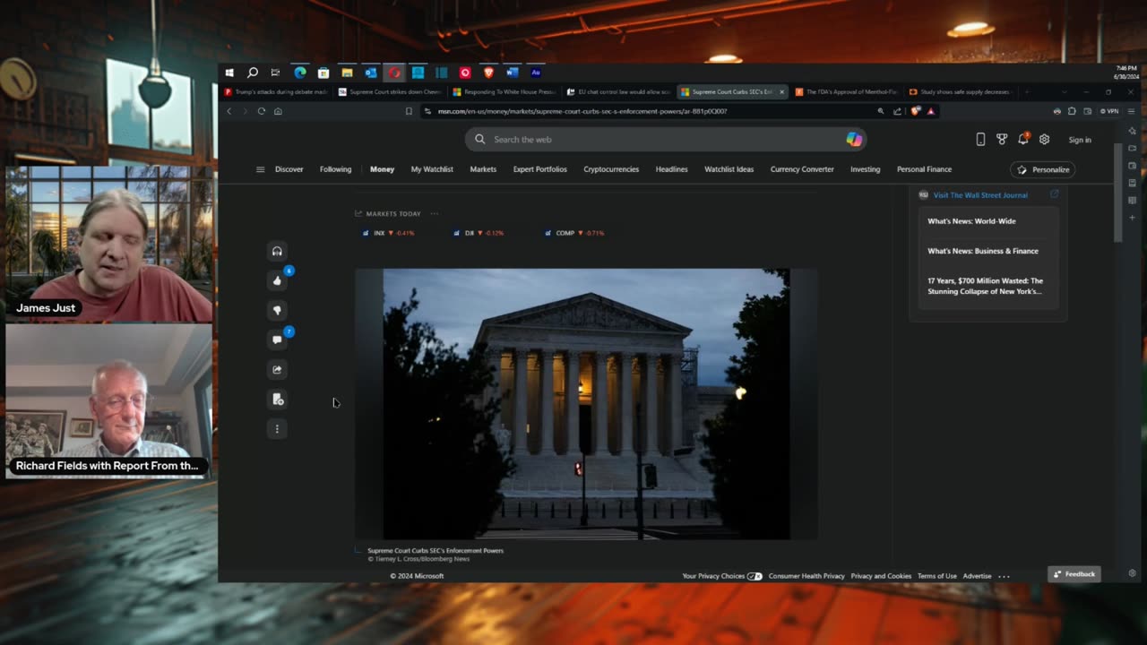Viewport: 1147px width, 645px height.
Task: Open 'What's News: Business & Finance' story
Action: pyautogui.click(x=983, y=251)
